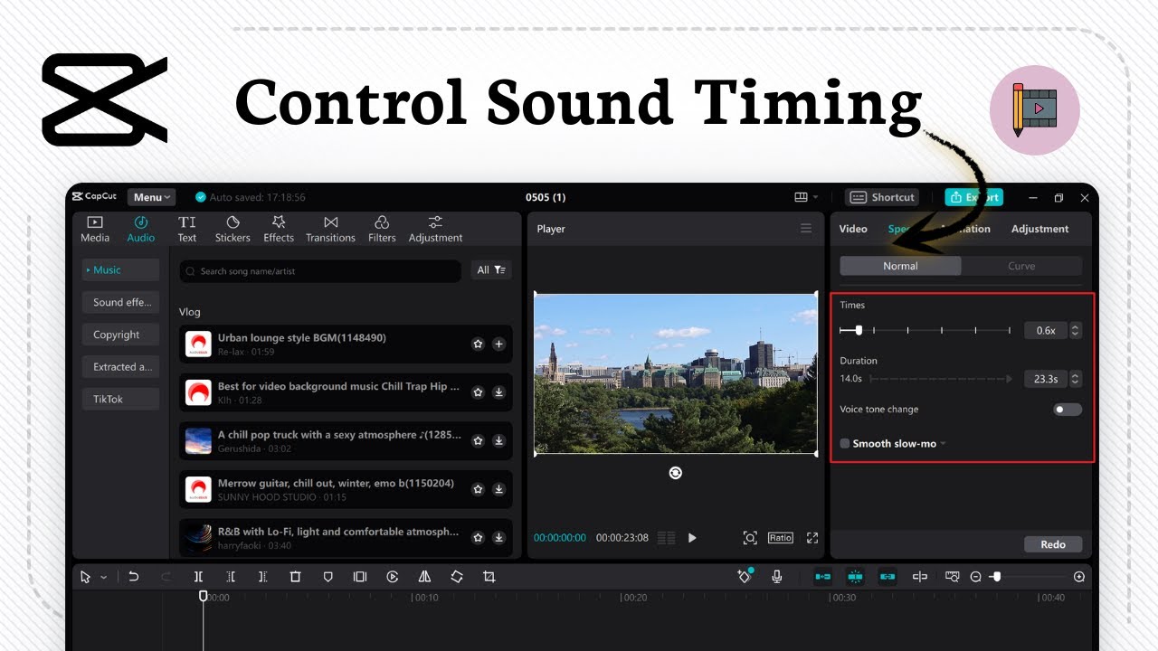
Task: Select the Split tool in timeline toolbar
Action: [198, 577]
